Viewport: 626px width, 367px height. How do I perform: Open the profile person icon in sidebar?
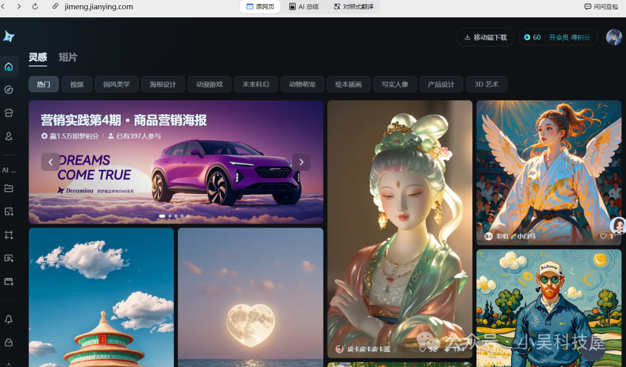point(9,136)
